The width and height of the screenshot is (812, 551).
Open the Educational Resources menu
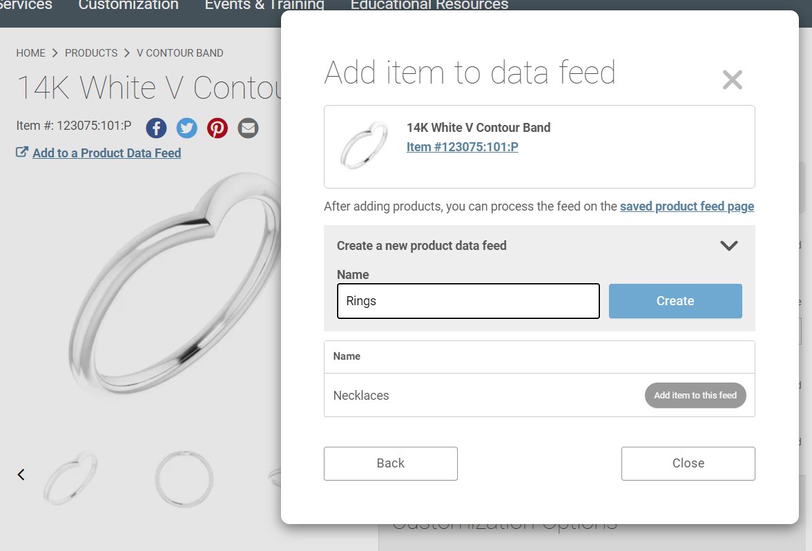point(429,6)
